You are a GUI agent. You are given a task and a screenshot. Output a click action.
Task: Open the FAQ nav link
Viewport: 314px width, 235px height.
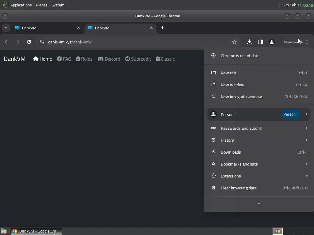[64, 59]
